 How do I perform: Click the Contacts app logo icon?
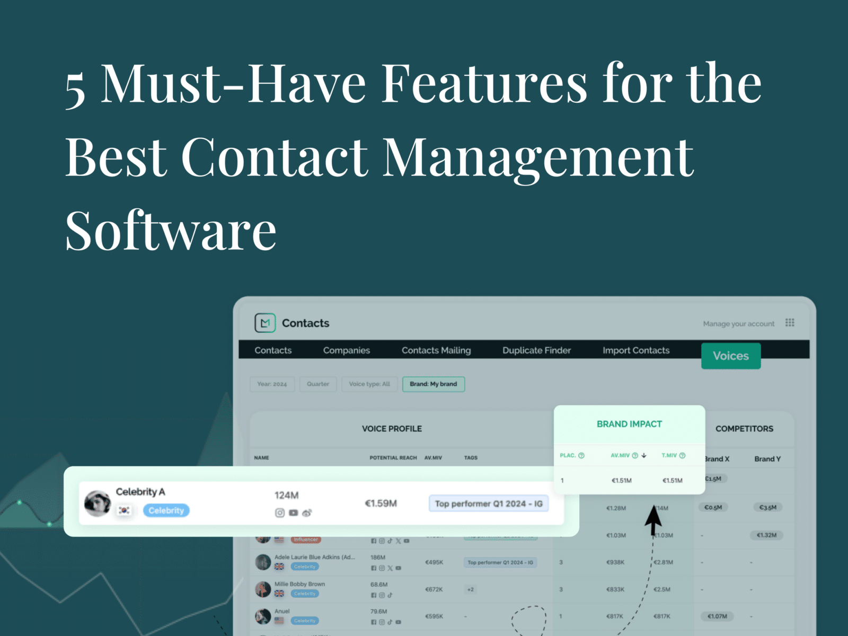pos(265,323)
